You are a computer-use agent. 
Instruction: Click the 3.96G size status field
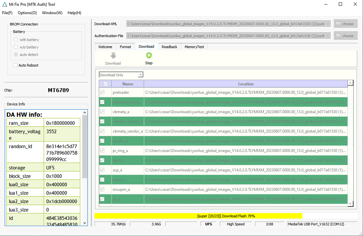point(147,224)
